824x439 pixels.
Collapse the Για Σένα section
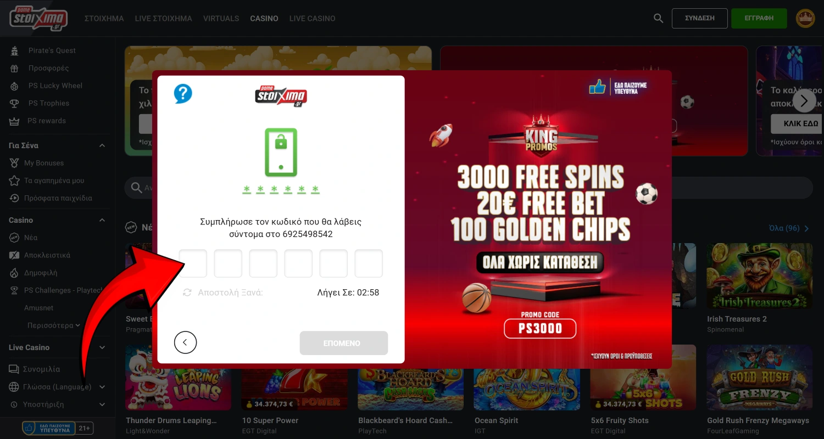tap(102, 145)
